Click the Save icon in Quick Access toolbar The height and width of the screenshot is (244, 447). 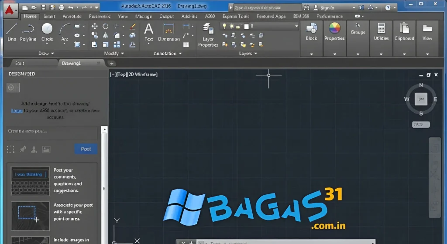[43, 7]
